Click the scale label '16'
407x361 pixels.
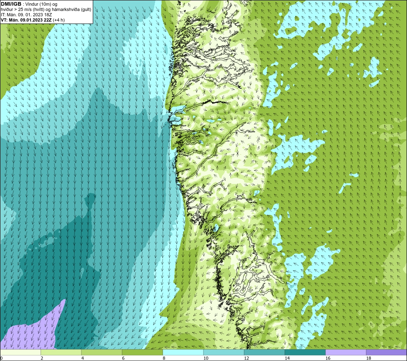328,358
